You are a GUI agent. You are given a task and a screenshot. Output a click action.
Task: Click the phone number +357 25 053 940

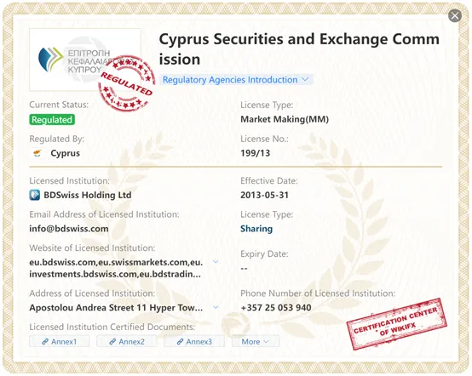point(276,308)
